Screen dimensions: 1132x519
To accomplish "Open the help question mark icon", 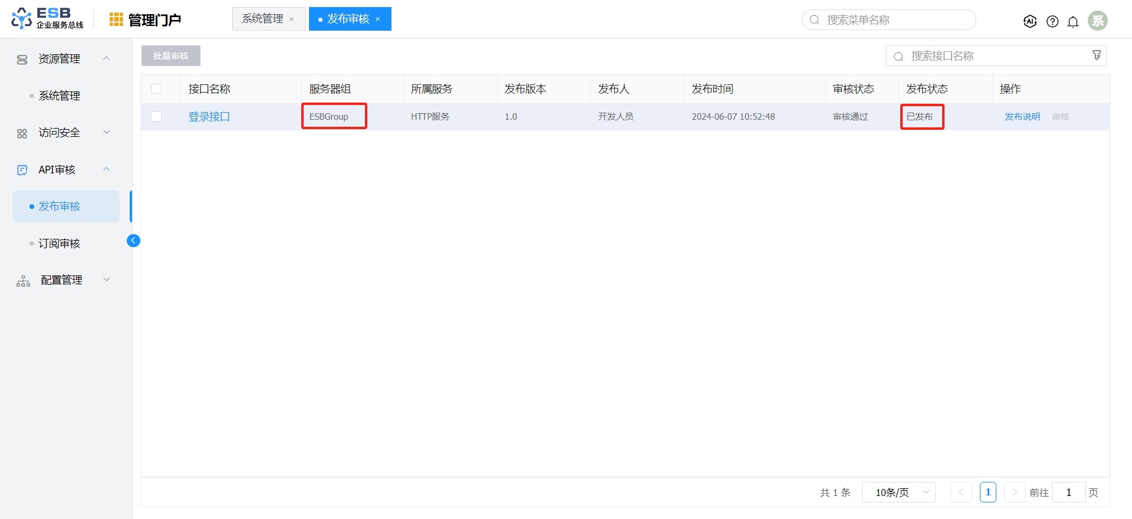I will (1052, 21).
